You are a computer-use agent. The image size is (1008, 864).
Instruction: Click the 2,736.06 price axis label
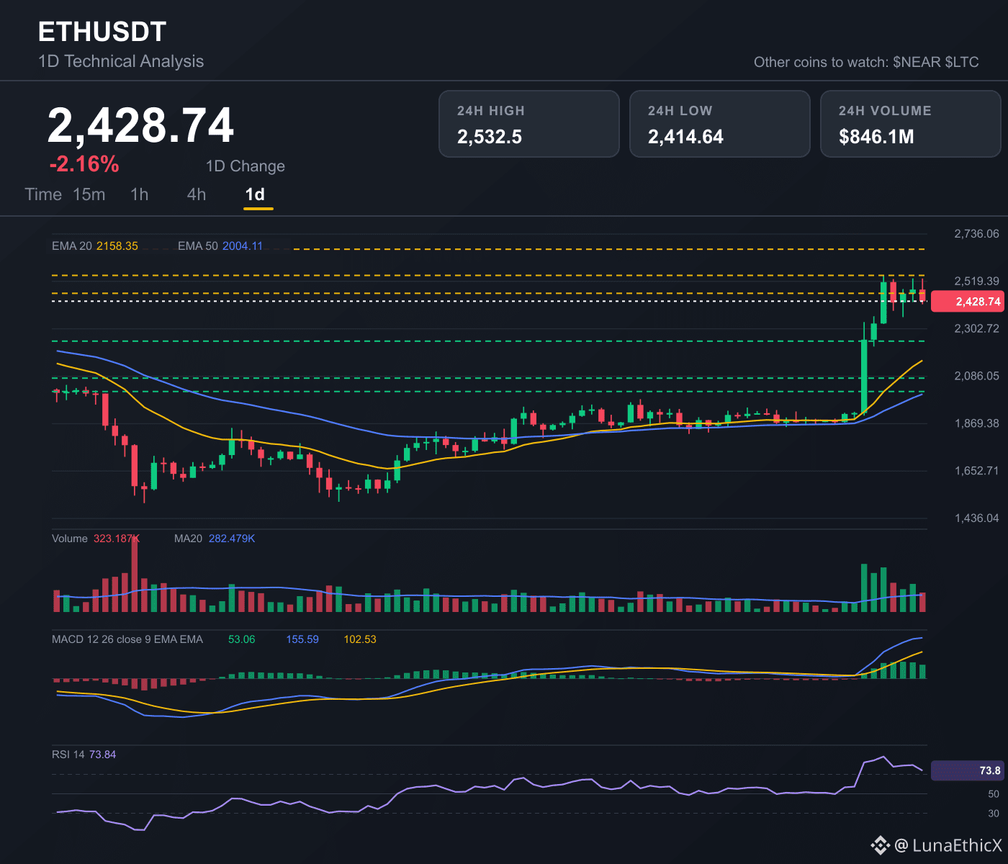pyautogui.click(x=976, y=233)
